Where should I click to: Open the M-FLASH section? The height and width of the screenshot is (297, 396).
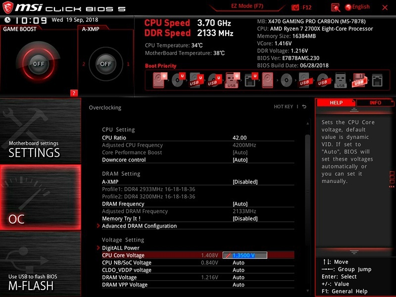[x=41, y=264]
